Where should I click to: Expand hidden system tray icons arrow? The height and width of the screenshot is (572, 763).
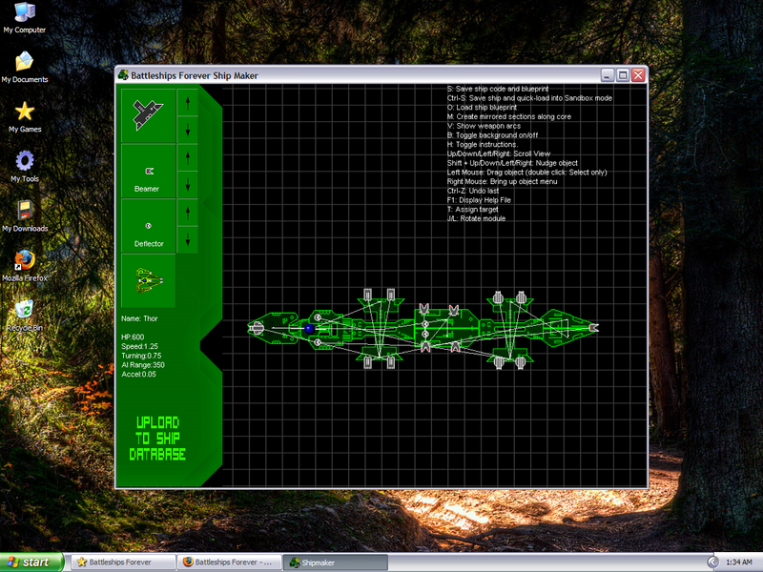tap(712, 562)
